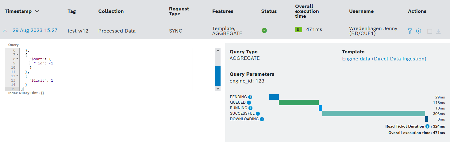Screen dimensions: 450x142
Task: Click the query editor scrollbar down arrow
Action: pos(218,88)
